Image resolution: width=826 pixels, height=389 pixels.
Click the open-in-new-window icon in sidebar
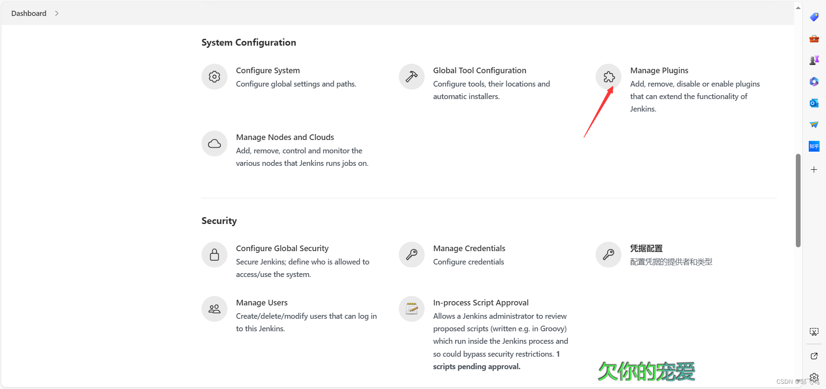pos(814,356)
